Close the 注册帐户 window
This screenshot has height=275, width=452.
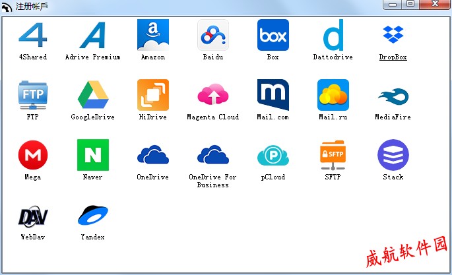point(435,4)
